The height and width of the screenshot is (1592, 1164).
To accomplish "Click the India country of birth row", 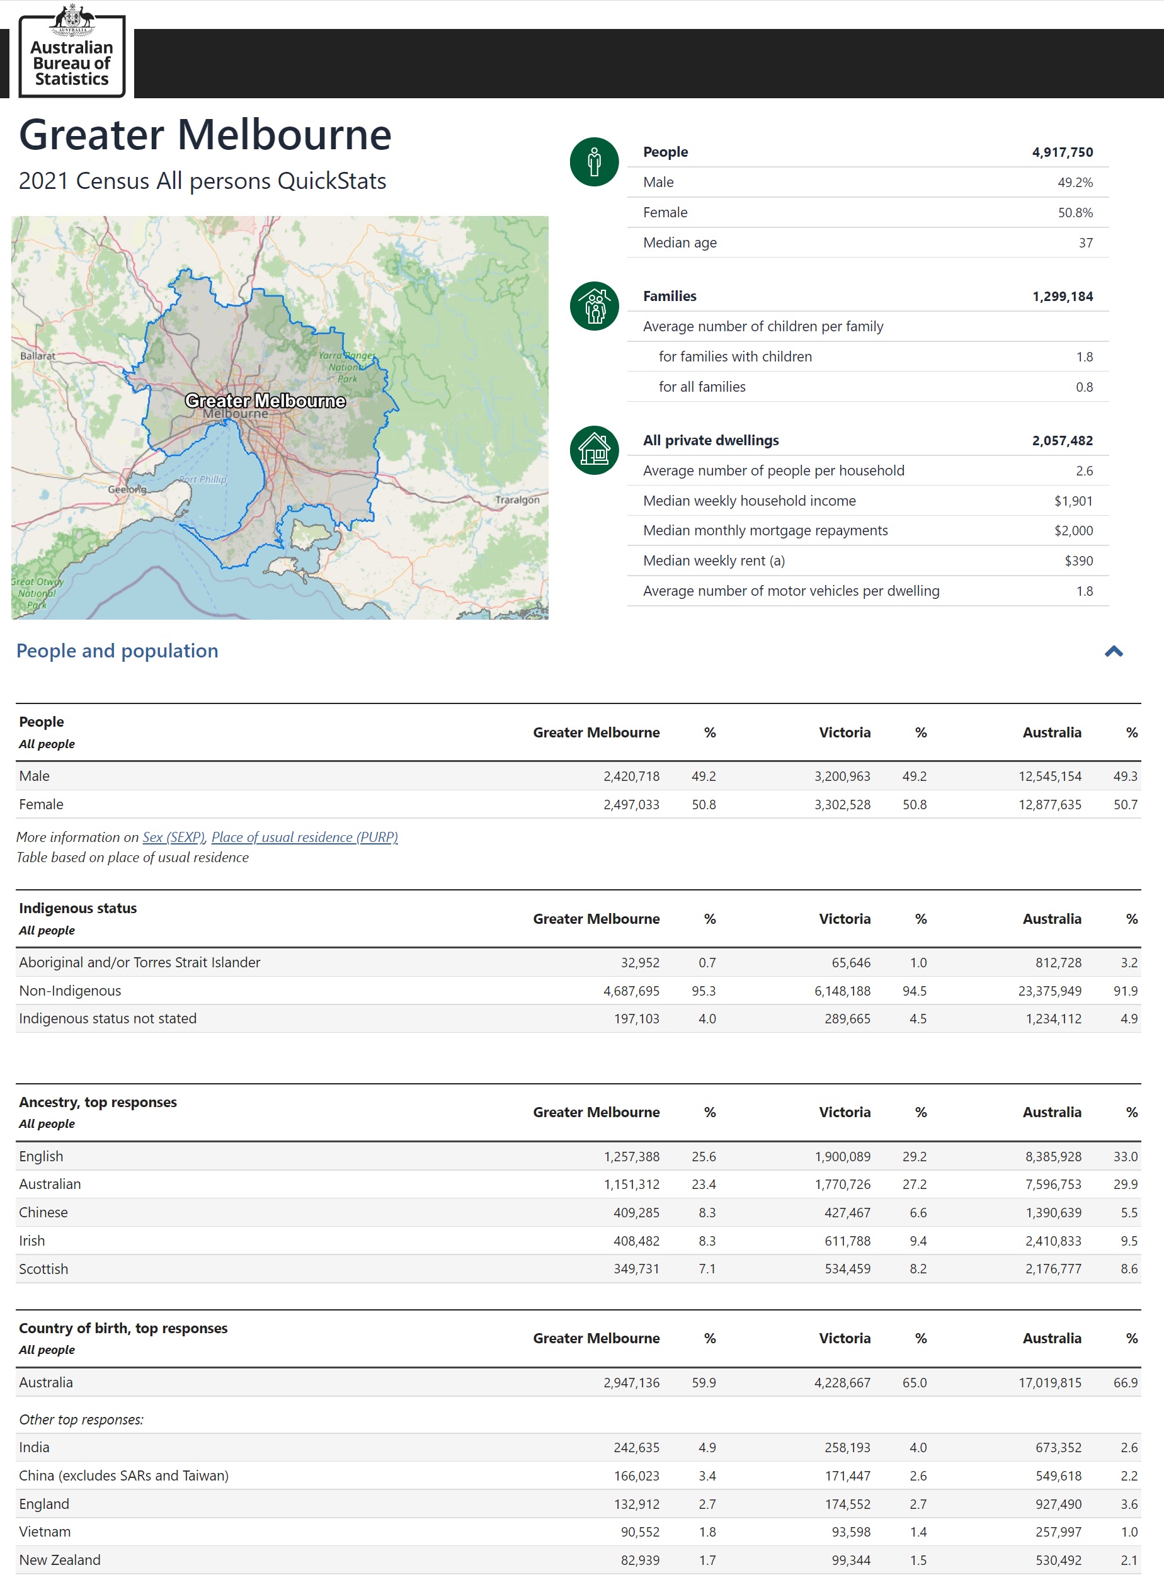I will point(352,1448).
